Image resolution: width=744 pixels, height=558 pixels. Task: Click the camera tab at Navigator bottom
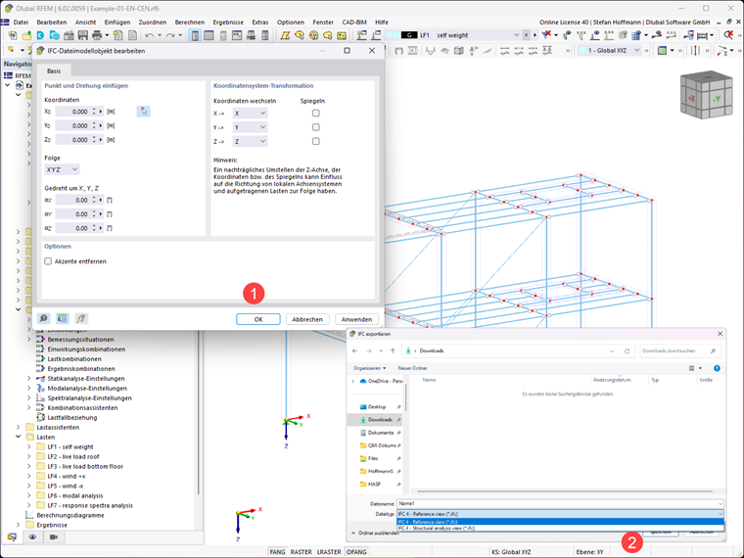(54, 537)
